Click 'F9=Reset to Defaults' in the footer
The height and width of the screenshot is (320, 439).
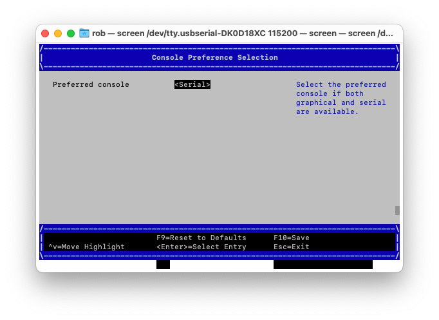(x=201, y=238)
